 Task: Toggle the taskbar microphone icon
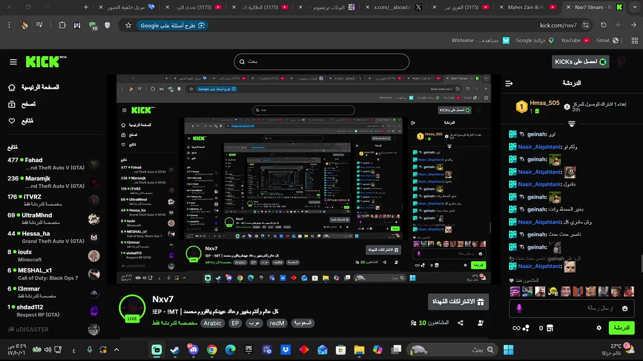(x=89, y=349)
